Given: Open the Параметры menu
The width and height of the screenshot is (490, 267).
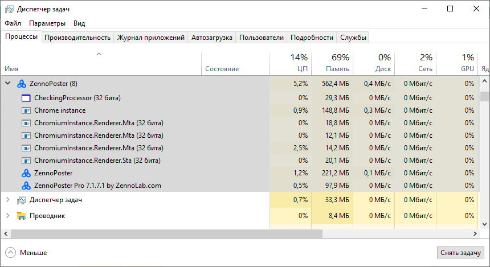Looking at the screenshot, I should pyautogui.click(x=47, y=23).
